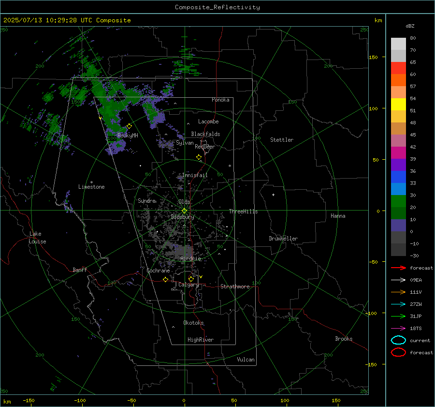Select the bright green 20-30 dBZ swatch
435x407 pixels.
[398, 201]
